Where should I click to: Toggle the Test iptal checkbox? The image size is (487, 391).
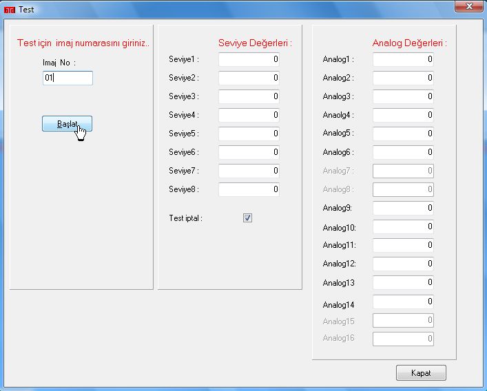point(248,218)
